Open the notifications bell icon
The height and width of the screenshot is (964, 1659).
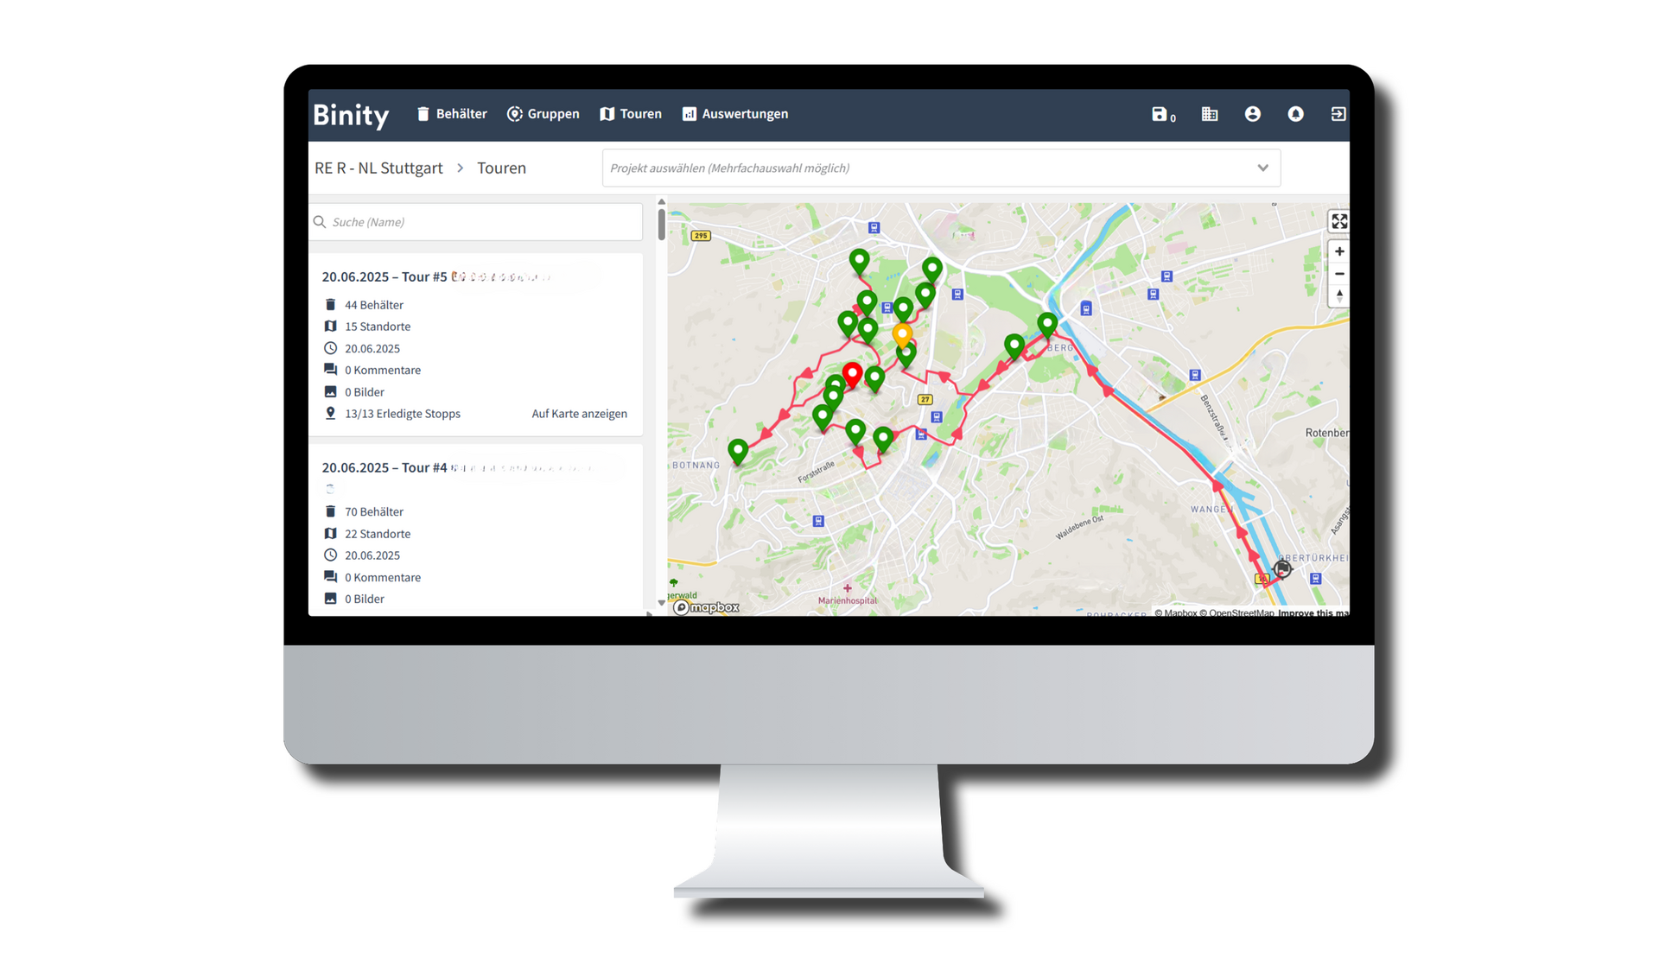coord(1295,114)
